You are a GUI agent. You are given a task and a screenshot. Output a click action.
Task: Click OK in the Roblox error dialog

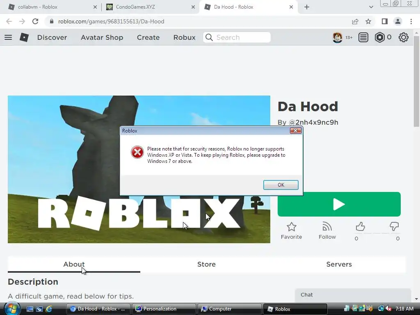click(x=281, y=185)
